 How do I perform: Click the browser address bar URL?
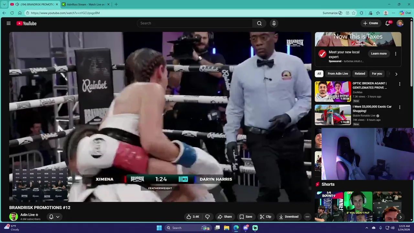pos(65,13)
